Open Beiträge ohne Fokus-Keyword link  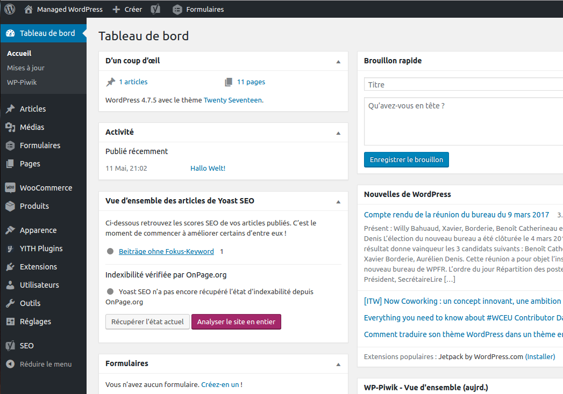pyautogui.click(x=166, y=252)
